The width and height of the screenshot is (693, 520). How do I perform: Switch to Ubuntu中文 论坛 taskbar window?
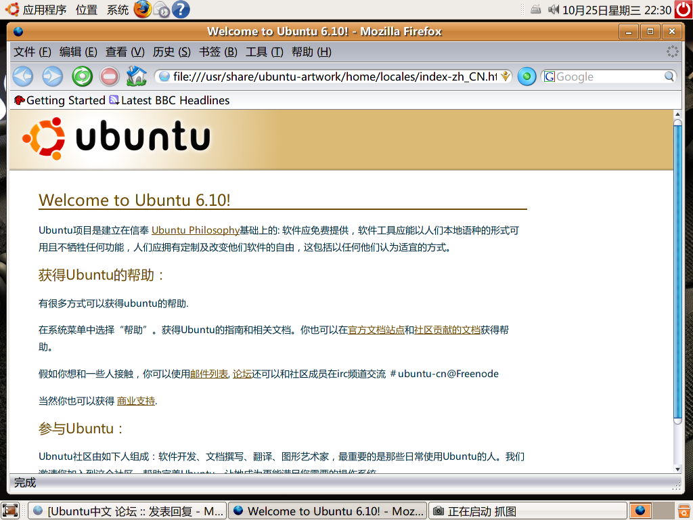(x=127, y=511)
